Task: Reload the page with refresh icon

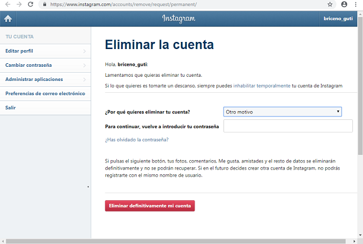Action: point(30,4)
